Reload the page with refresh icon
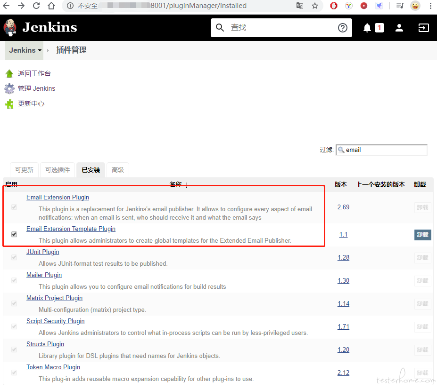This screenshot has height=389, width=437. pyautogui.click(x=36, y=6)
